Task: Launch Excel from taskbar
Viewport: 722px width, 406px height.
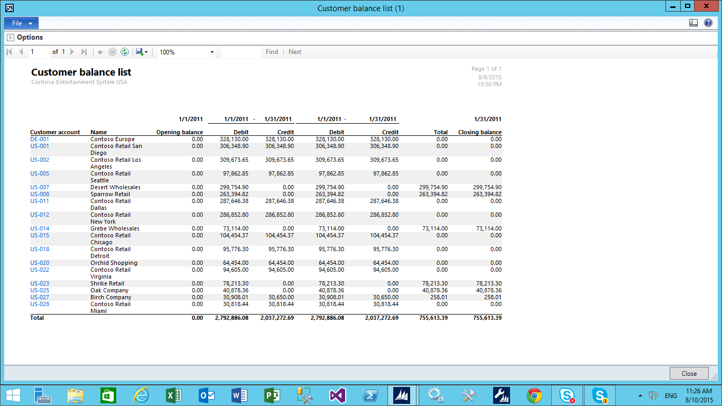Action: click(x=174, y=395)
